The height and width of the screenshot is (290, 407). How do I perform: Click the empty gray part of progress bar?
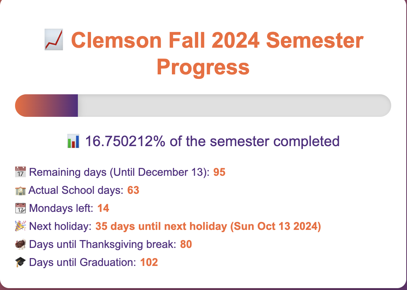[233, 106]
